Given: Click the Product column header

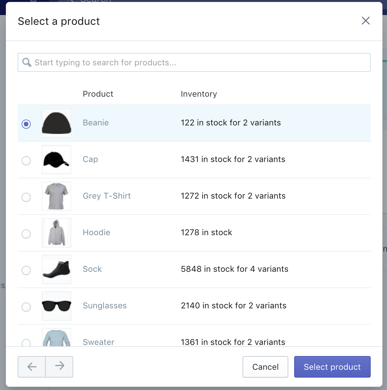Looking at the screenshot, I should (x=98, y=94).
